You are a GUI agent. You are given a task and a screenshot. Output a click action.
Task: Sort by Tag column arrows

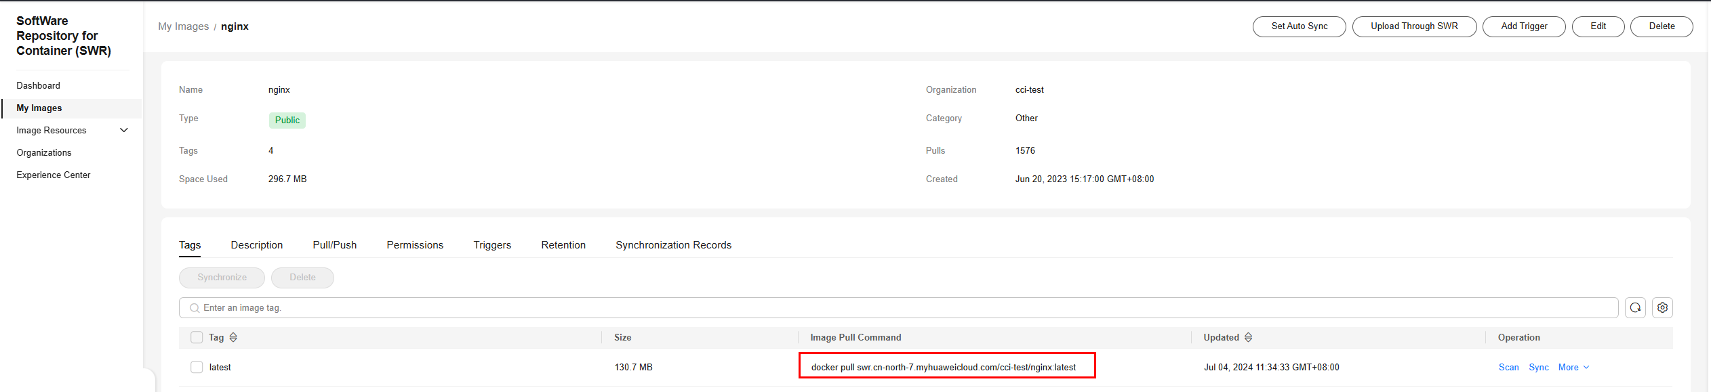point(233,337)
